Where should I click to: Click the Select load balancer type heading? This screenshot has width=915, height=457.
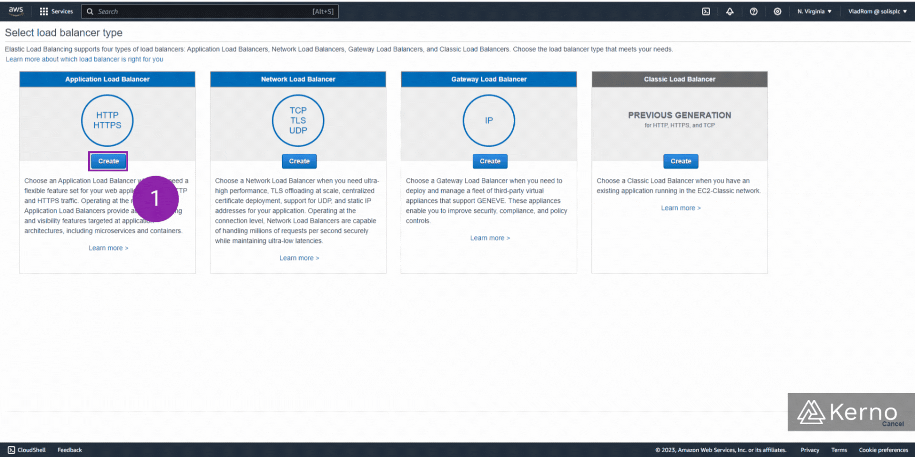63,32
